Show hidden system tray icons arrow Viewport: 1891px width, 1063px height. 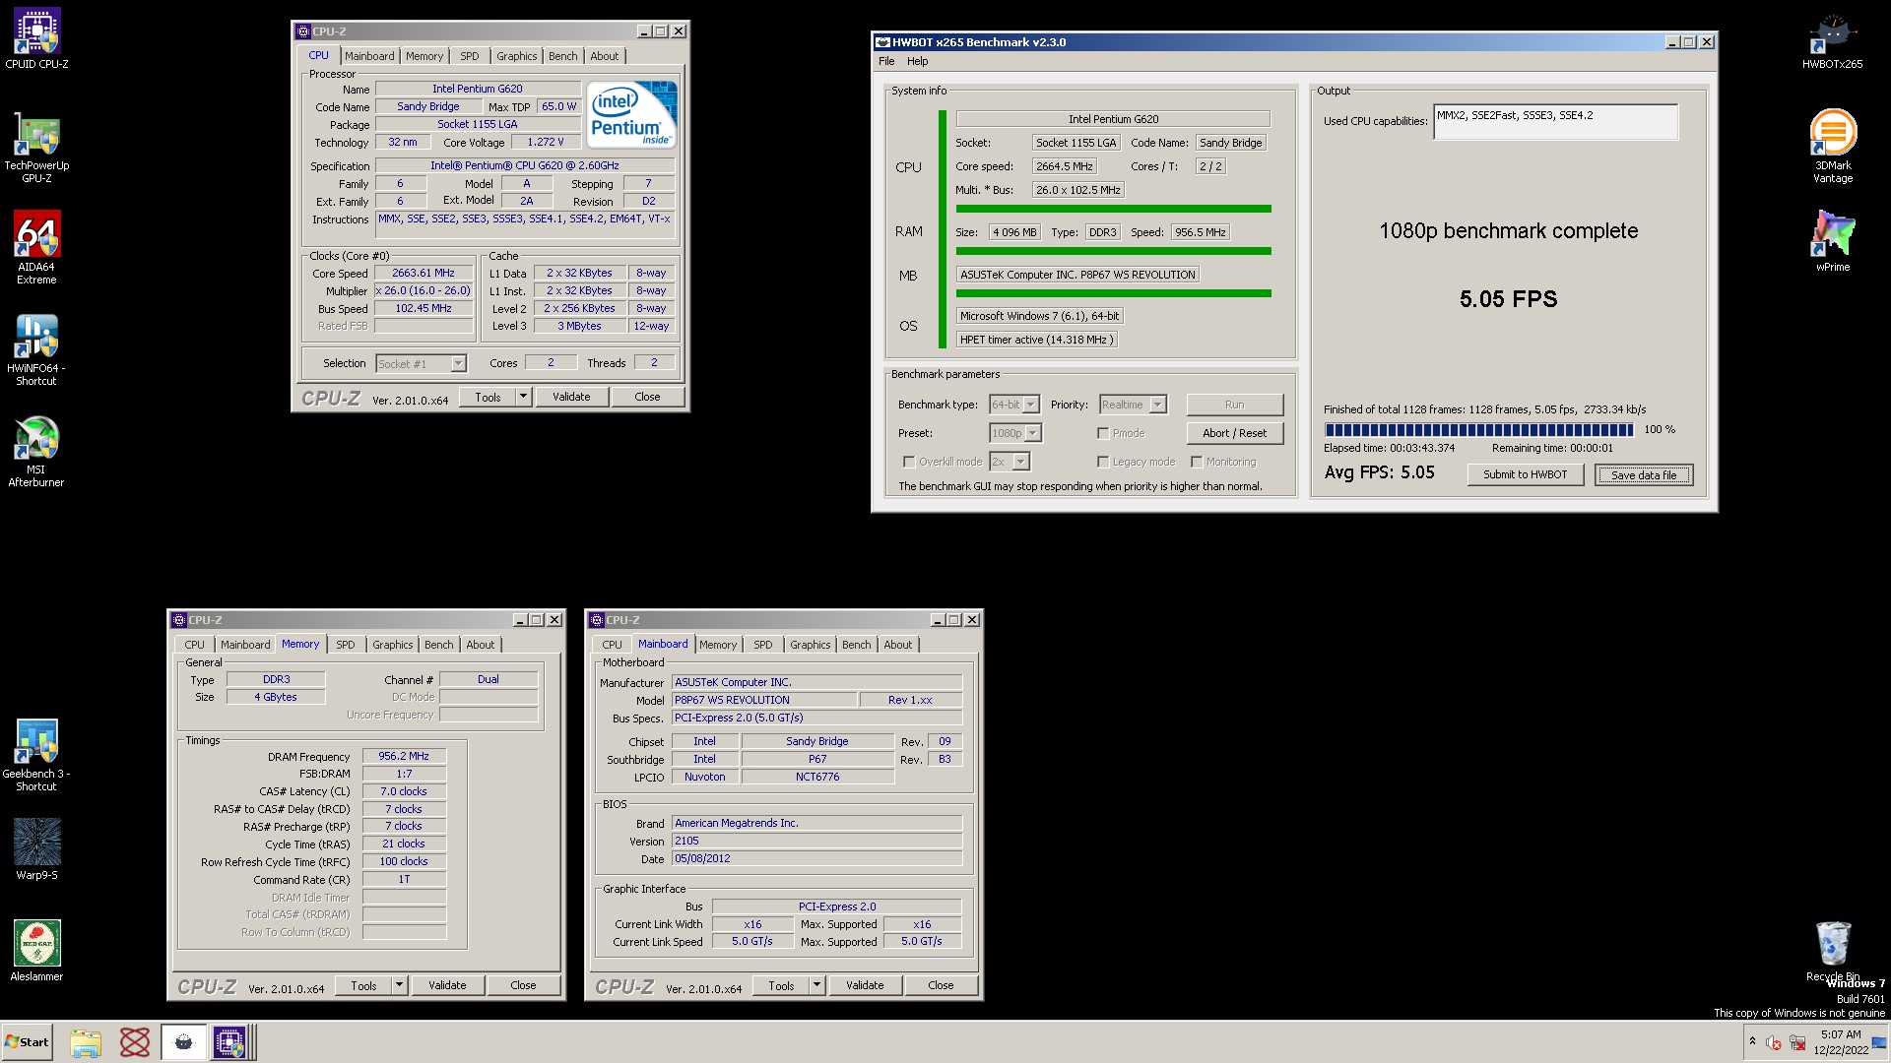coord(1752,1041)
